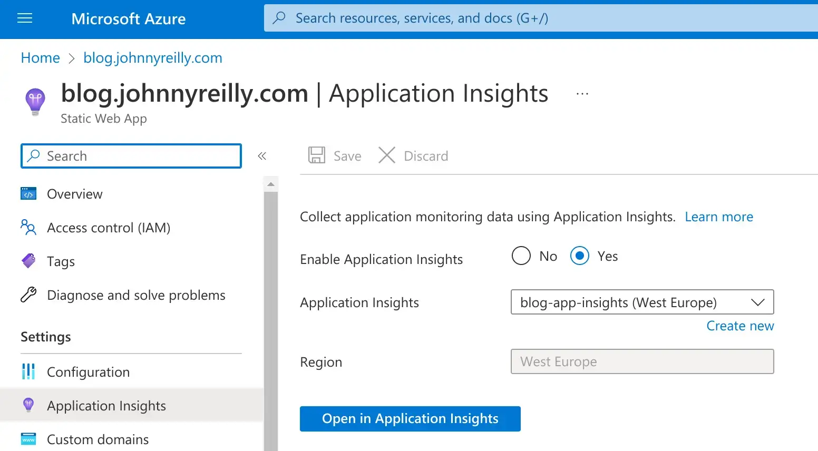Click Open in Application Insights
This screenshot has width=818, height=451.
pyautogui.click(x=410, y=418)
